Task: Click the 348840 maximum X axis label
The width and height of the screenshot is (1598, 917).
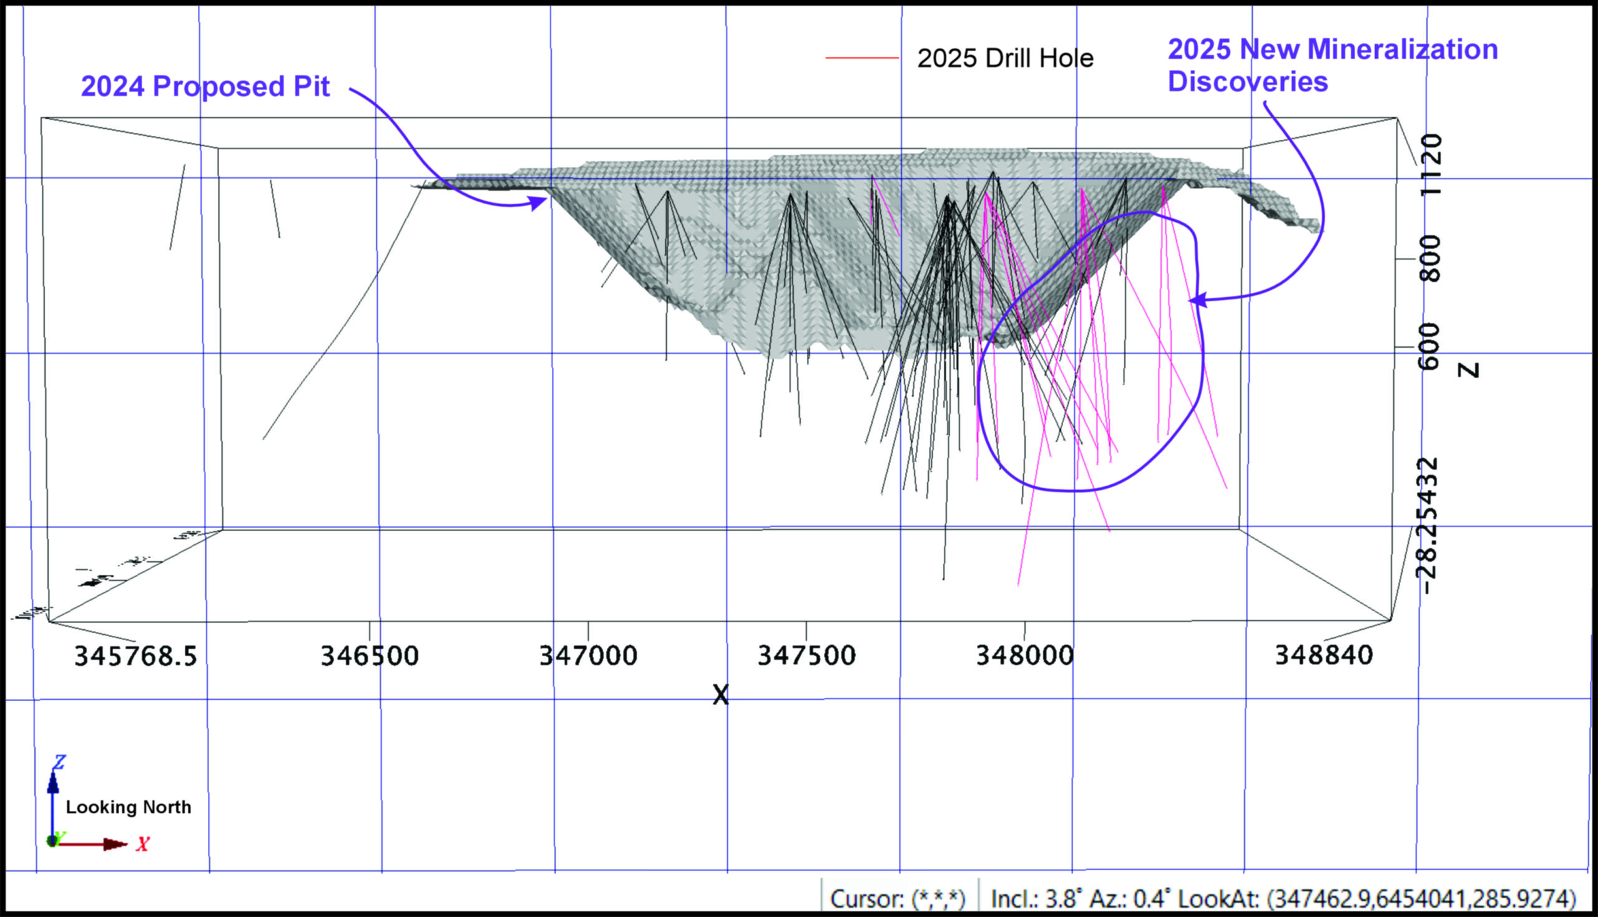Action: click(x=1324, y=655)
